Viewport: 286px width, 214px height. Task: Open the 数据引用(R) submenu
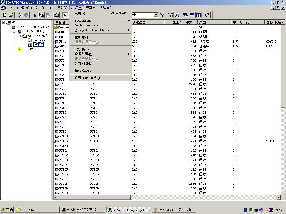pyautogui.click(x=101, y=54)
